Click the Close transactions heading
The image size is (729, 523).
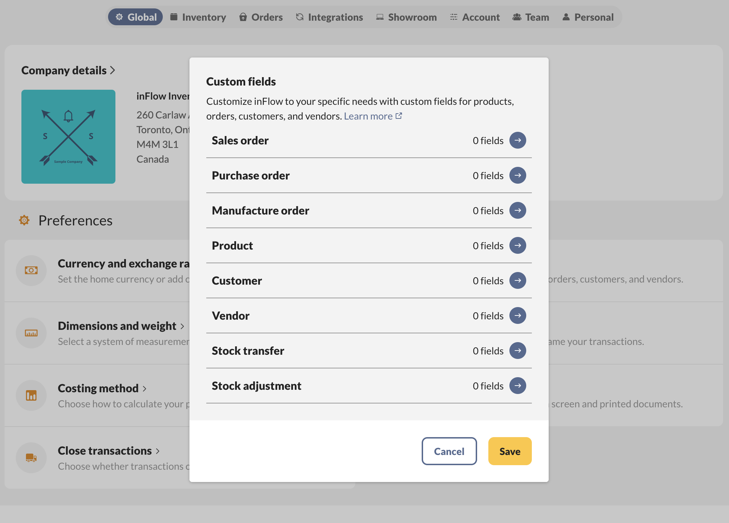[105, 450]
